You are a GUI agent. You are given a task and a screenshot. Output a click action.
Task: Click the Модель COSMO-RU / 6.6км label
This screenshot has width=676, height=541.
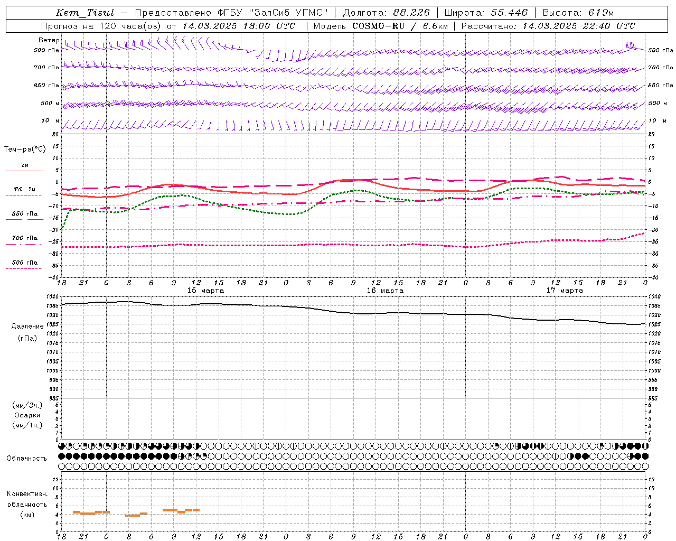click(380, 26)
